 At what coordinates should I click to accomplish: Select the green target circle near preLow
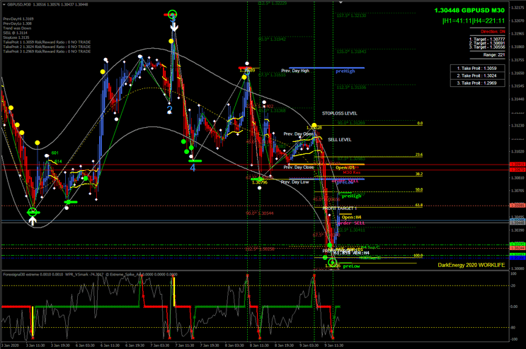332,262
